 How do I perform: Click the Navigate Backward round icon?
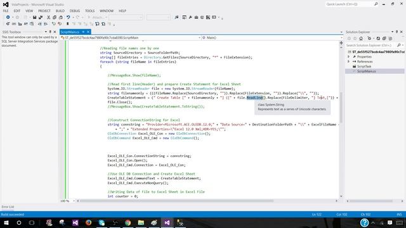[8, 17]
